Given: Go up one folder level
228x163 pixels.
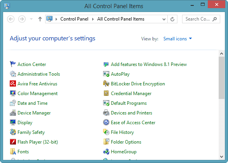Looking at the screenshot, I should (x=40, y=19).
